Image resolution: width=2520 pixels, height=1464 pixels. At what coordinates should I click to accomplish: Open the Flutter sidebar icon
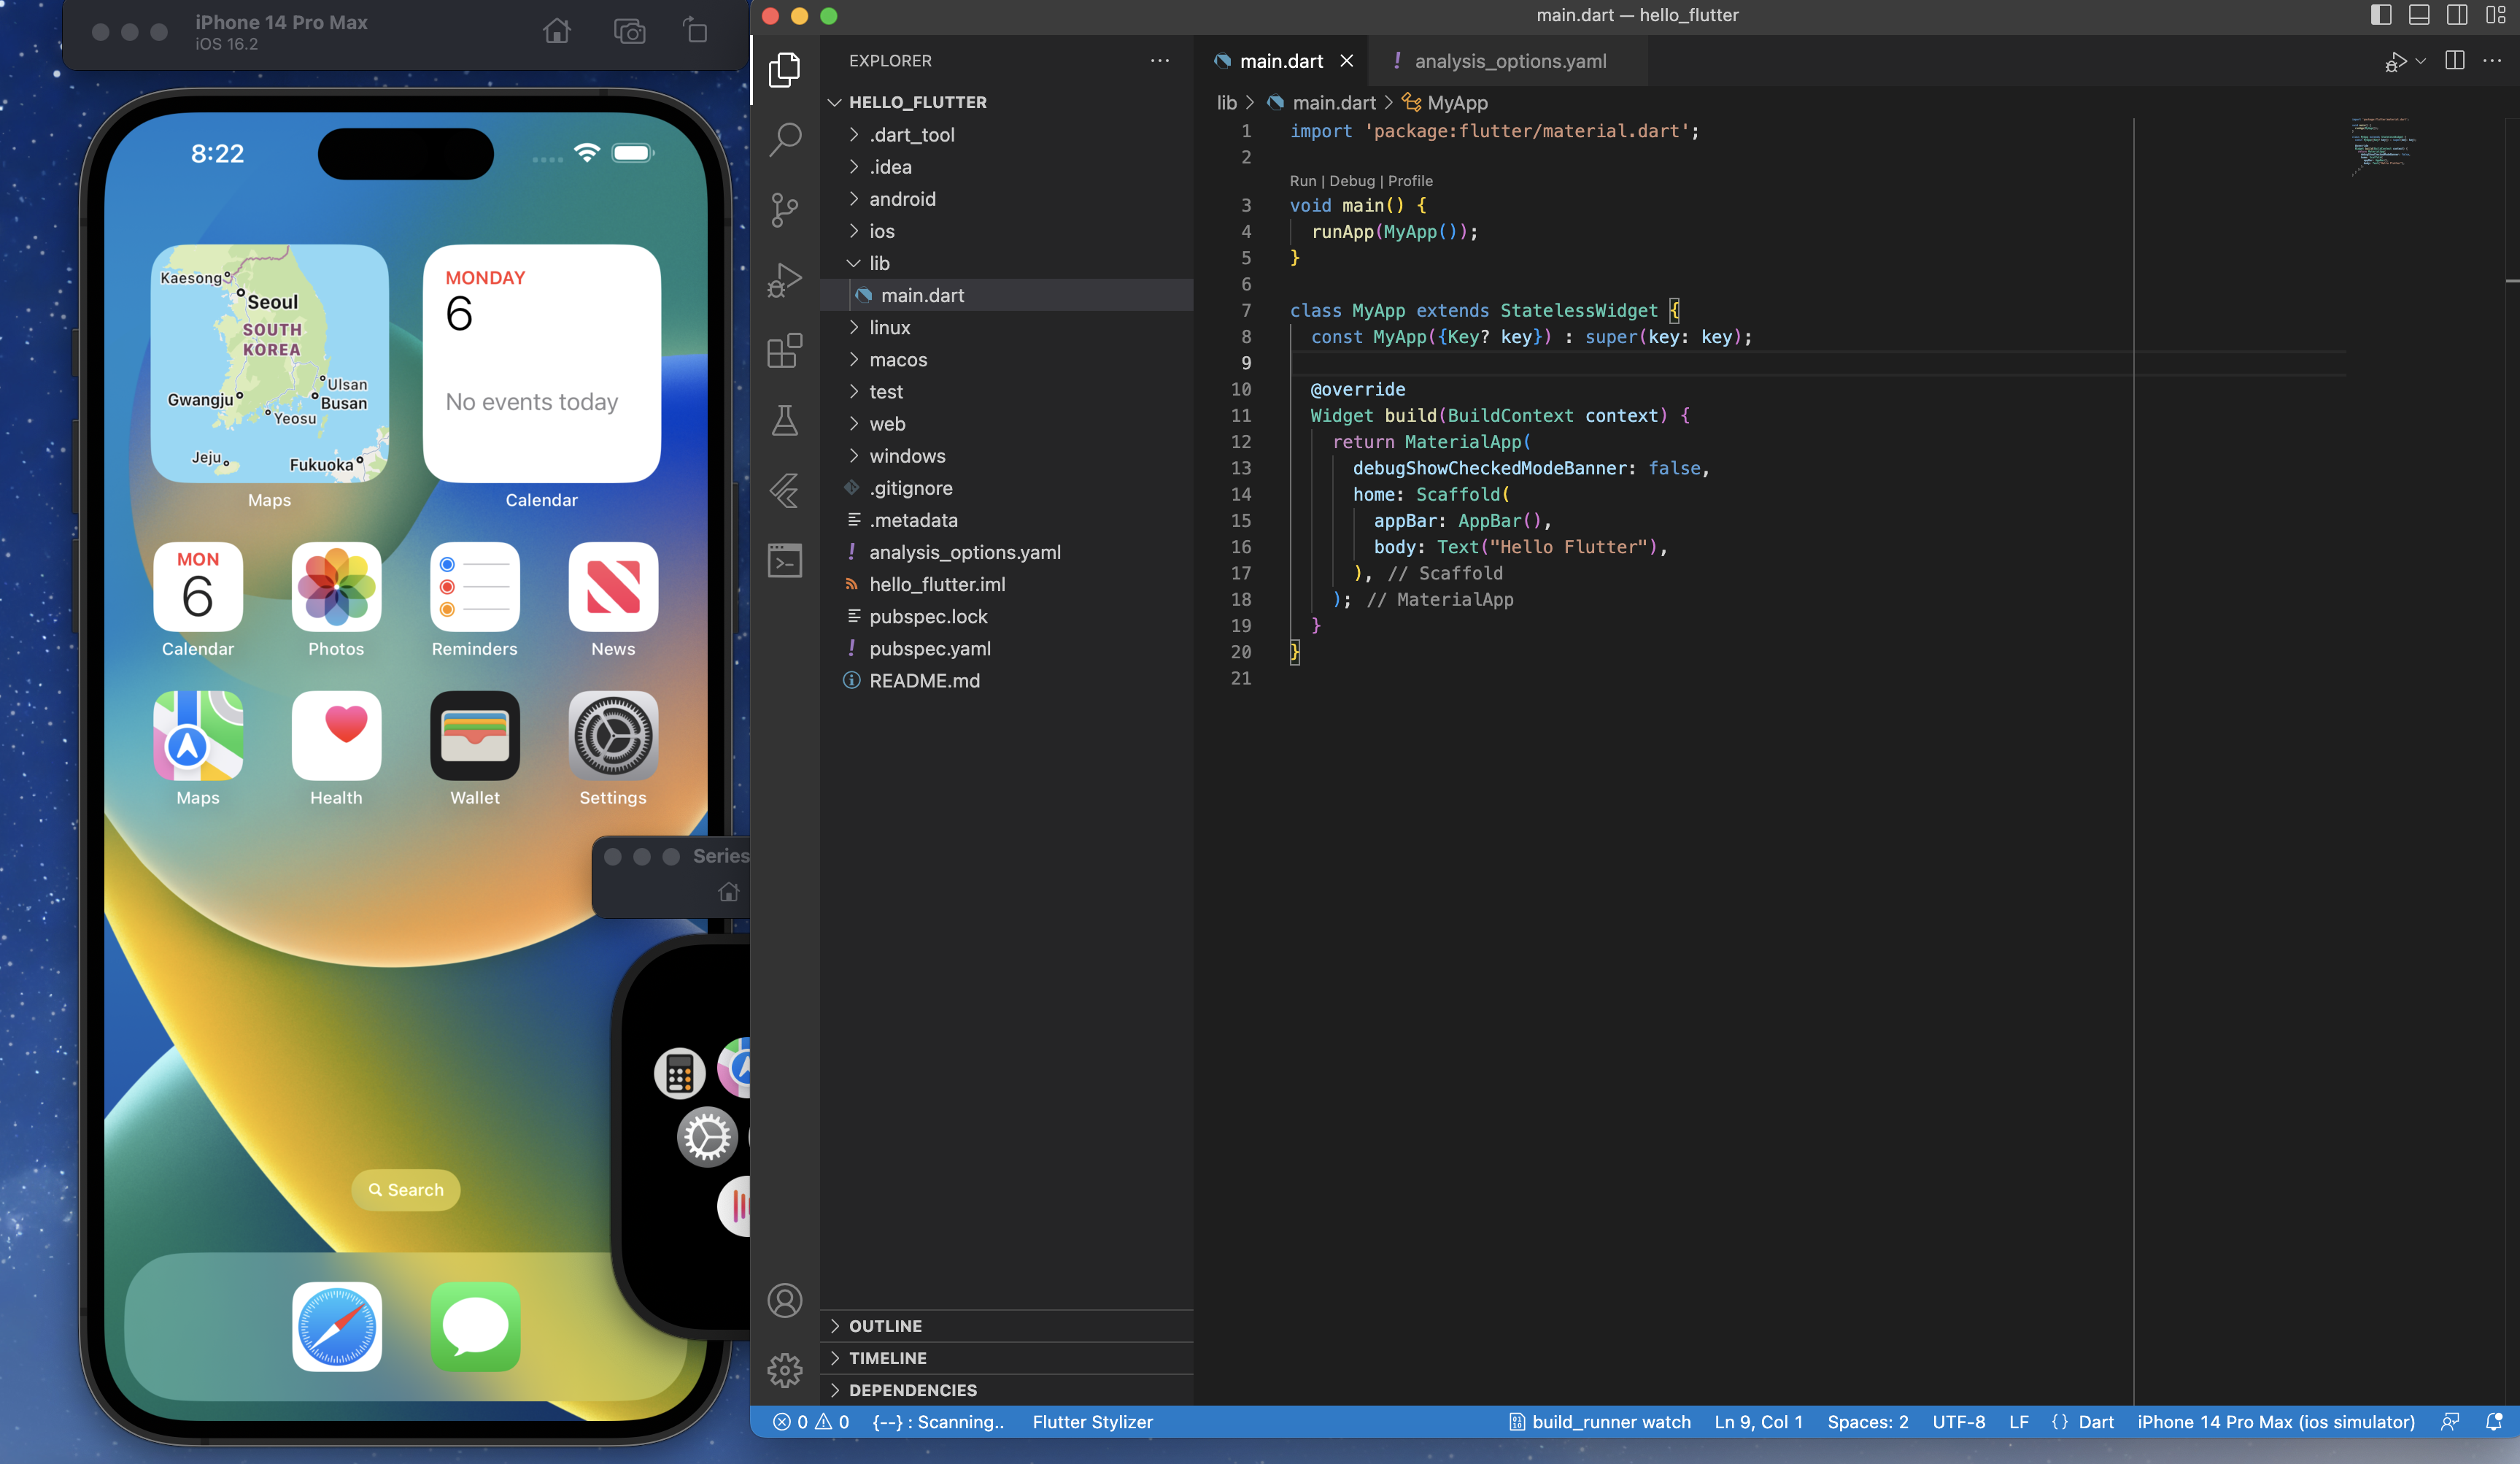(x=785, y=490)
